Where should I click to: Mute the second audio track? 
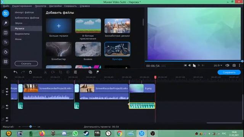click(7, 118)
